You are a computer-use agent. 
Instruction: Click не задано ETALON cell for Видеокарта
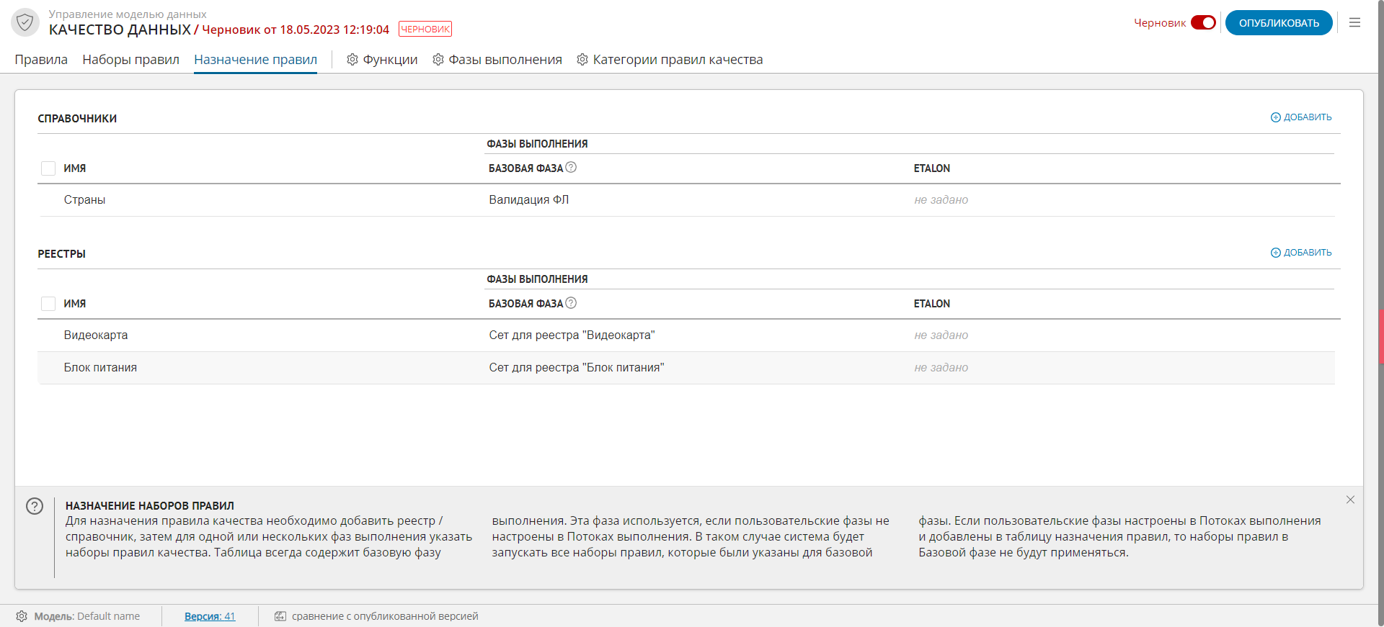coord(941,335)
